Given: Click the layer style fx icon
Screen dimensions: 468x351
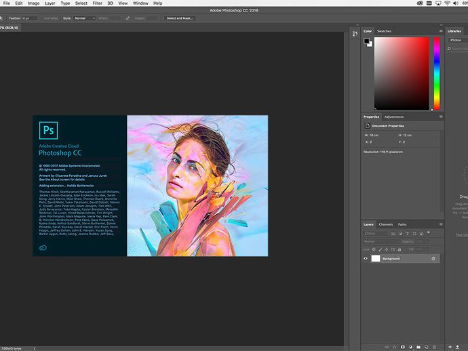Looking at the screenshot, I should point(395,347).
